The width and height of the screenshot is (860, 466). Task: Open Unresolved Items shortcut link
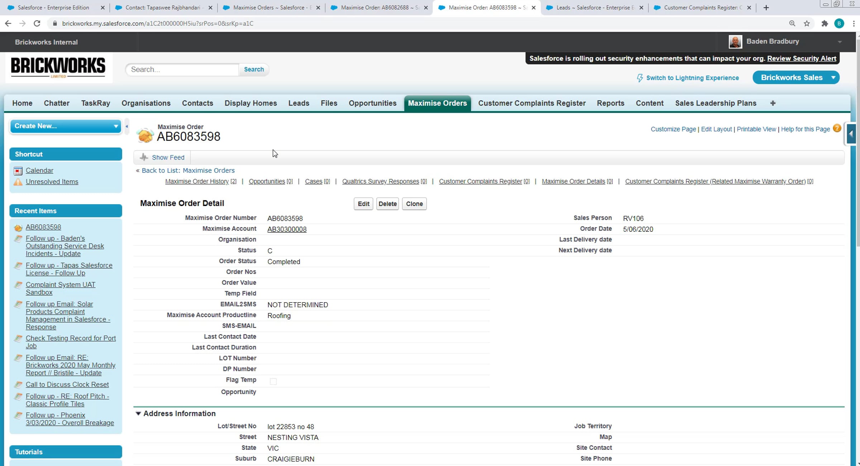point(52,182)
